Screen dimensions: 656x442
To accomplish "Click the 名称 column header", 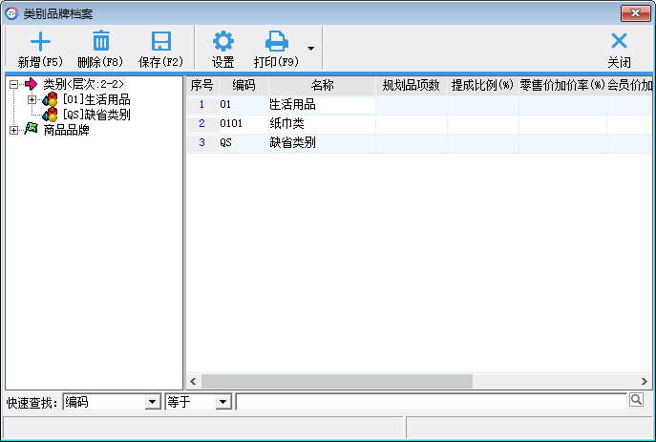I will [322, 86].
